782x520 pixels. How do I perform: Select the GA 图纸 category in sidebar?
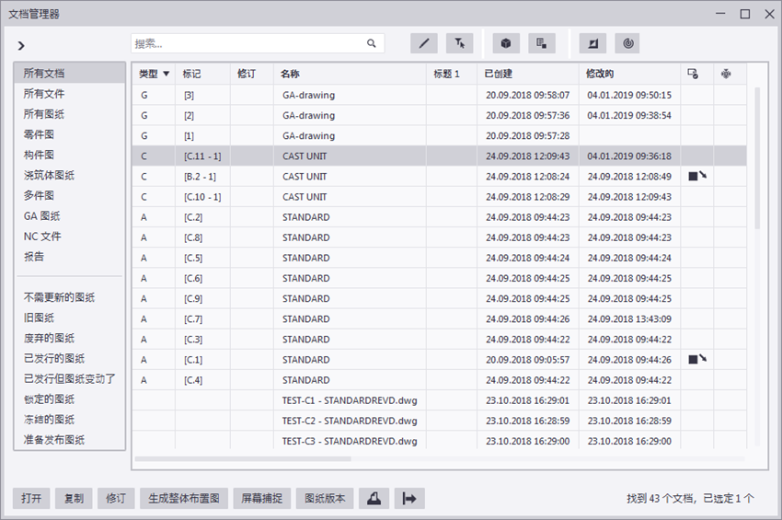[43, 215]
